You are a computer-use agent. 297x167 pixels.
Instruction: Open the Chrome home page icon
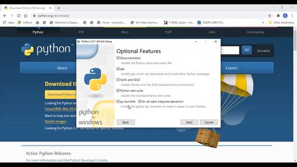click(26, 16)
